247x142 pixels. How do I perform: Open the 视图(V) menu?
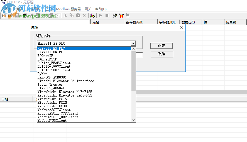click(x=36, y=9)
